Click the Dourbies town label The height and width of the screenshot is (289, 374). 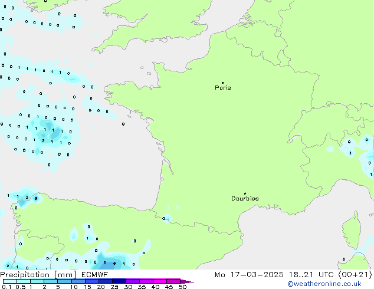click(x=245, y=199)
